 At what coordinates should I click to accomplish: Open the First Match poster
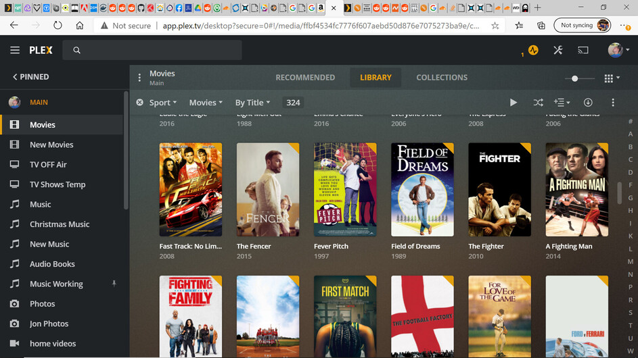coord(345,317)
